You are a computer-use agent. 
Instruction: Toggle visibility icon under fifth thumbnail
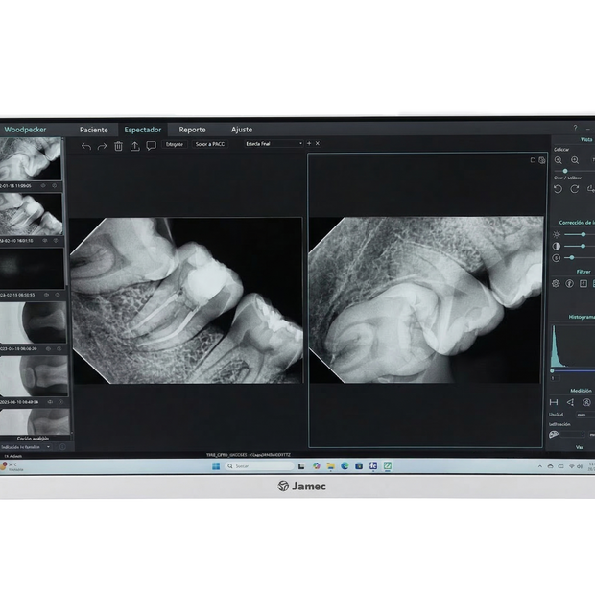tap(50, 402)
